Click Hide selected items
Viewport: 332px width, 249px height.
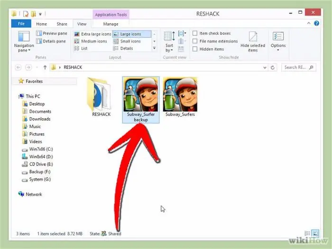point(253,42)
